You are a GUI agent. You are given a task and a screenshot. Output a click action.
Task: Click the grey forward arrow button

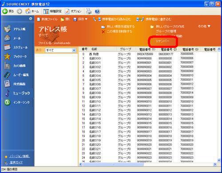pyautogui.click(x=20, y=11)
